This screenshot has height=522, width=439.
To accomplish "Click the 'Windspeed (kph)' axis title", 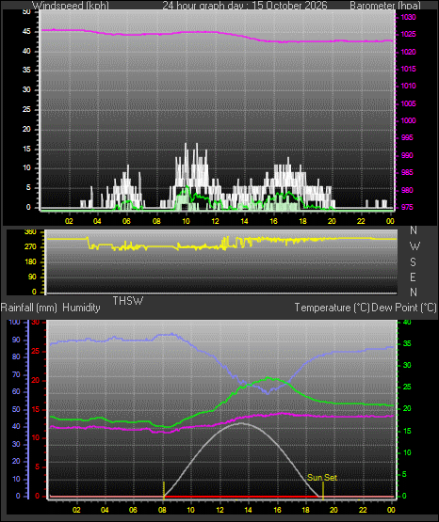I will click(x=71, y=5).
